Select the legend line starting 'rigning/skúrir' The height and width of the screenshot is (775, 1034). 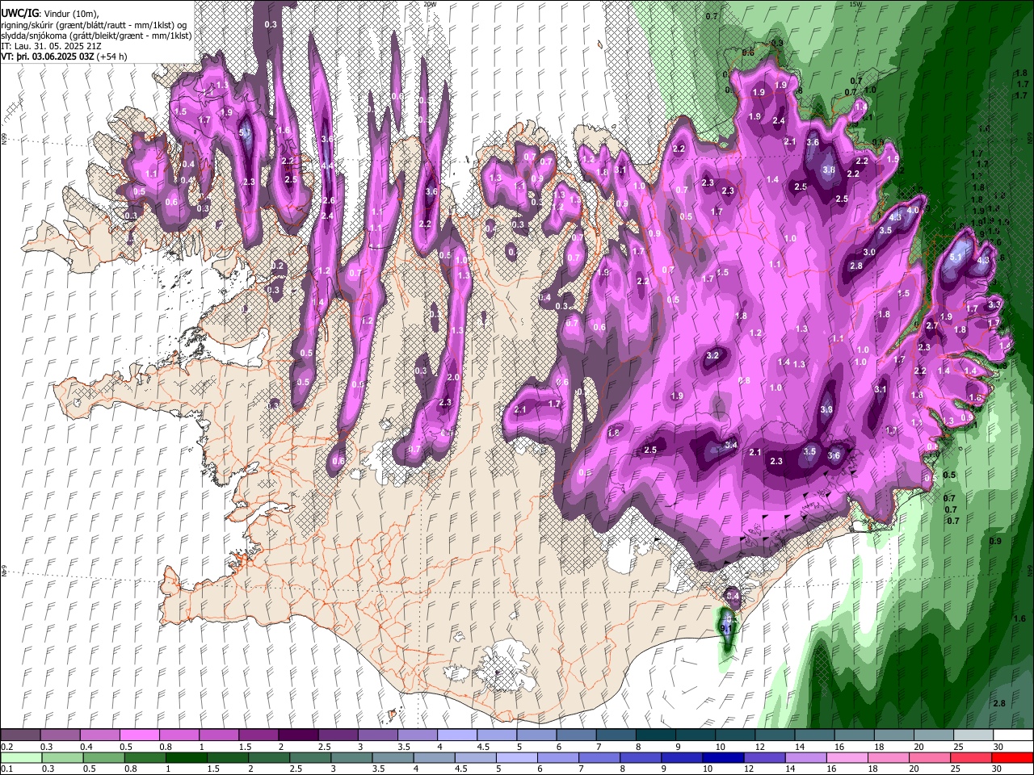pos(95,25)
